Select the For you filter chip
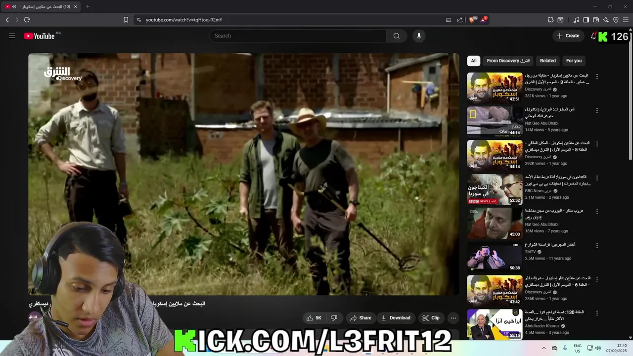This screenshot has height=356, width=633. pyautogui.click(x=574, y=61)
